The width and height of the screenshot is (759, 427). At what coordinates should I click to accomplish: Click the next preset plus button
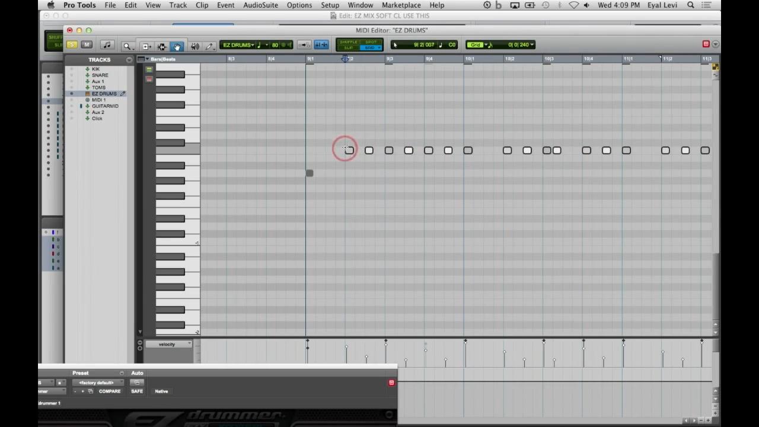[82, 391]
